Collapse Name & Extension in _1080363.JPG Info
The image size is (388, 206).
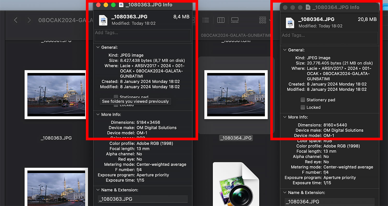point(98,190)
